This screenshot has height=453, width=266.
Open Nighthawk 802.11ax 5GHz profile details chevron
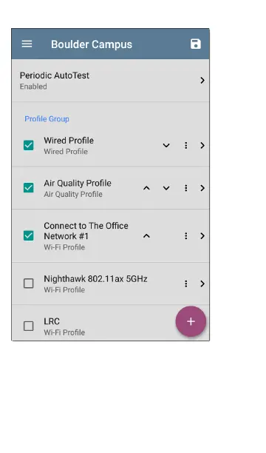[202, 283]
